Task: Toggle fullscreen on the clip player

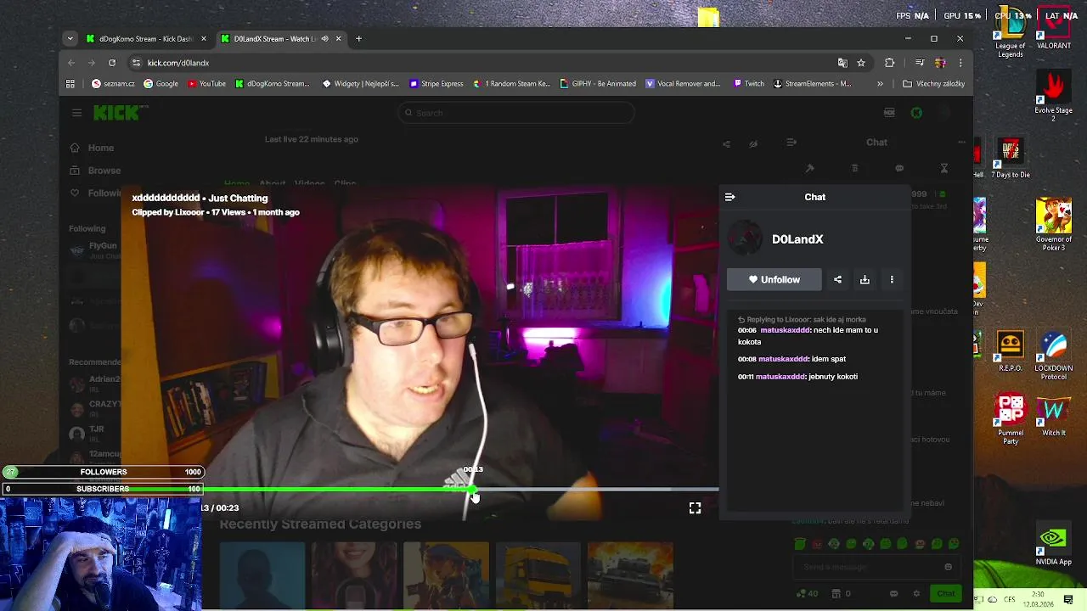Action: pos(695,508)
